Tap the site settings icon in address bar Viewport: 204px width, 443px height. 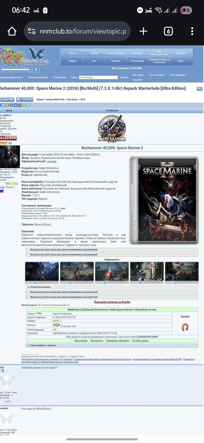coord(32,31)
